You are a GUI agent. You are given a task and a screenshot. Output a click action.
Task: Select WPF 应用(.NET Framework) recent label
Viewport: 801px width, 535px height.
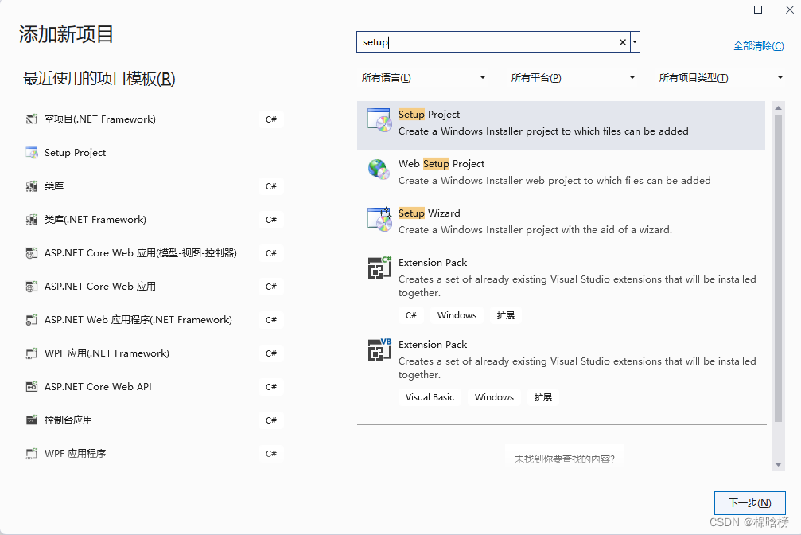coord(107,353)
